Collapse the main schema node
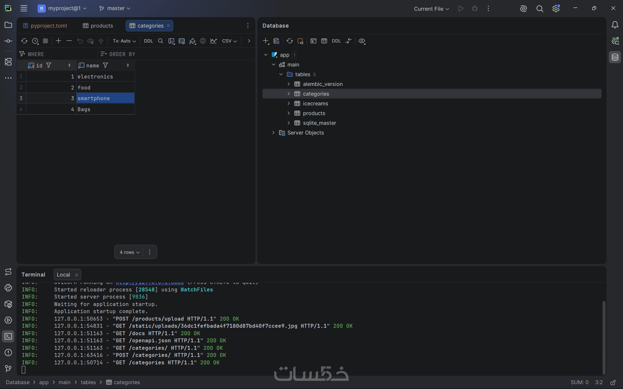 pos(274,65)
